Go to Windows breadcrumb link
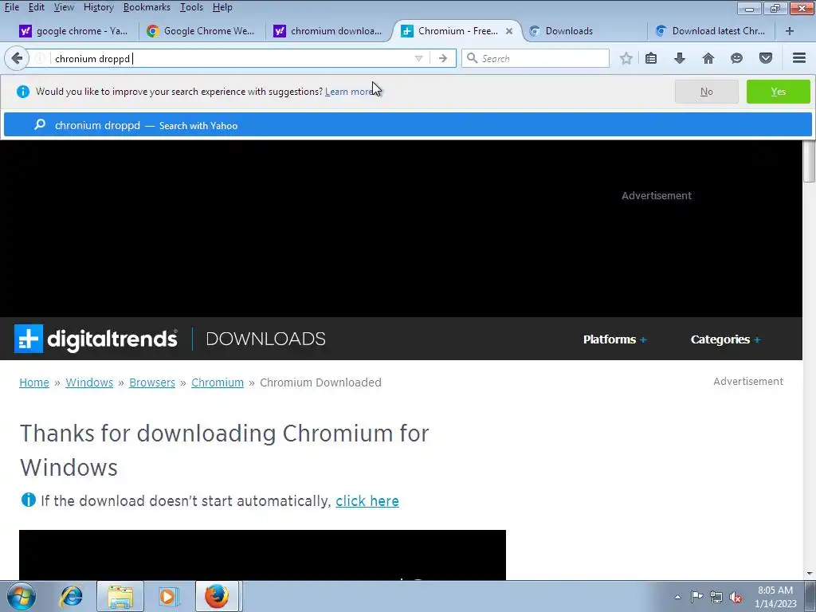The width and height of the screenshot is (816, 612). [89, 382]
